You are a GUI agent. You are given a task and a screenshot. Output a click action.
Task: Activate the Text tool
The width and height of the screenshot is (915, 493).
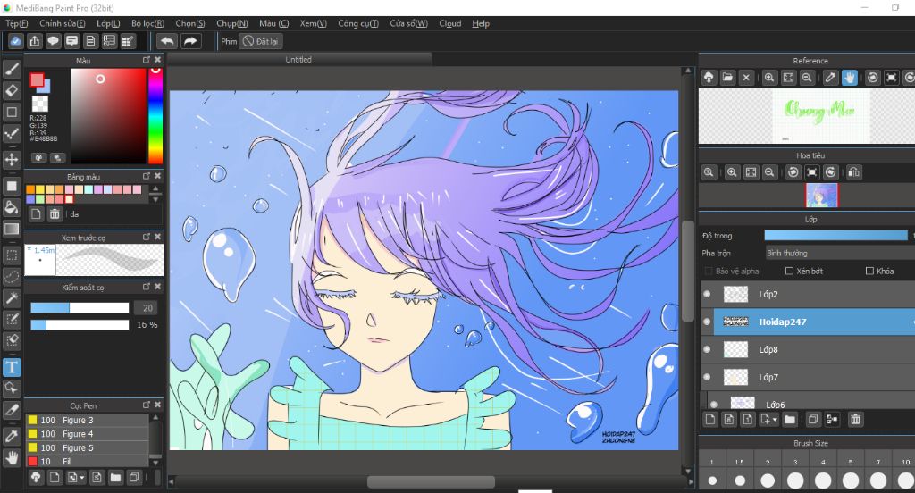12,367
